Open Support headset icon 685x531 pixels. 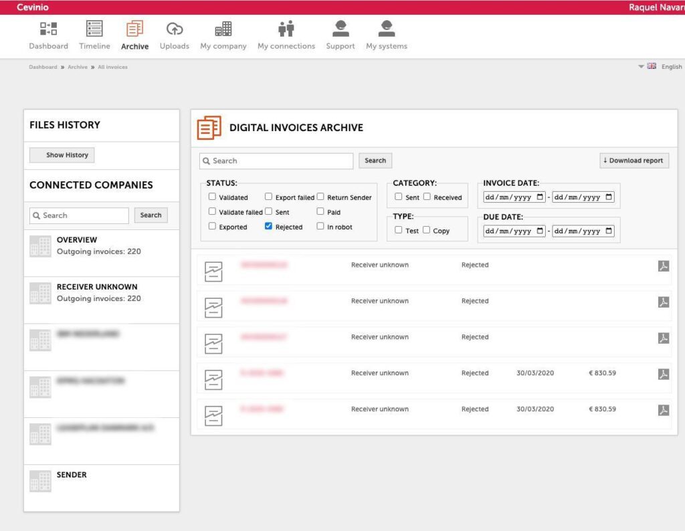(340, 29)
